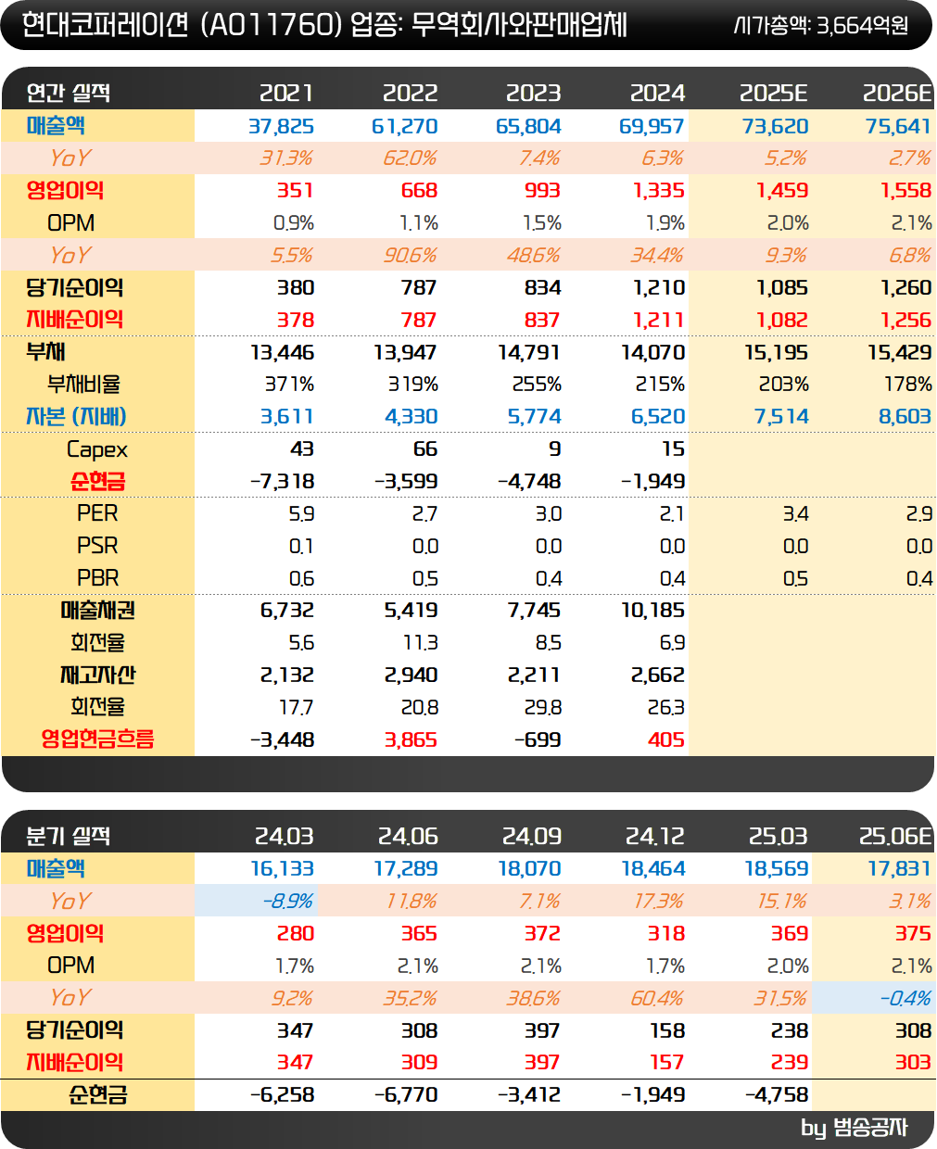Click 2024 operating profit 1,335

click(659, 191)
